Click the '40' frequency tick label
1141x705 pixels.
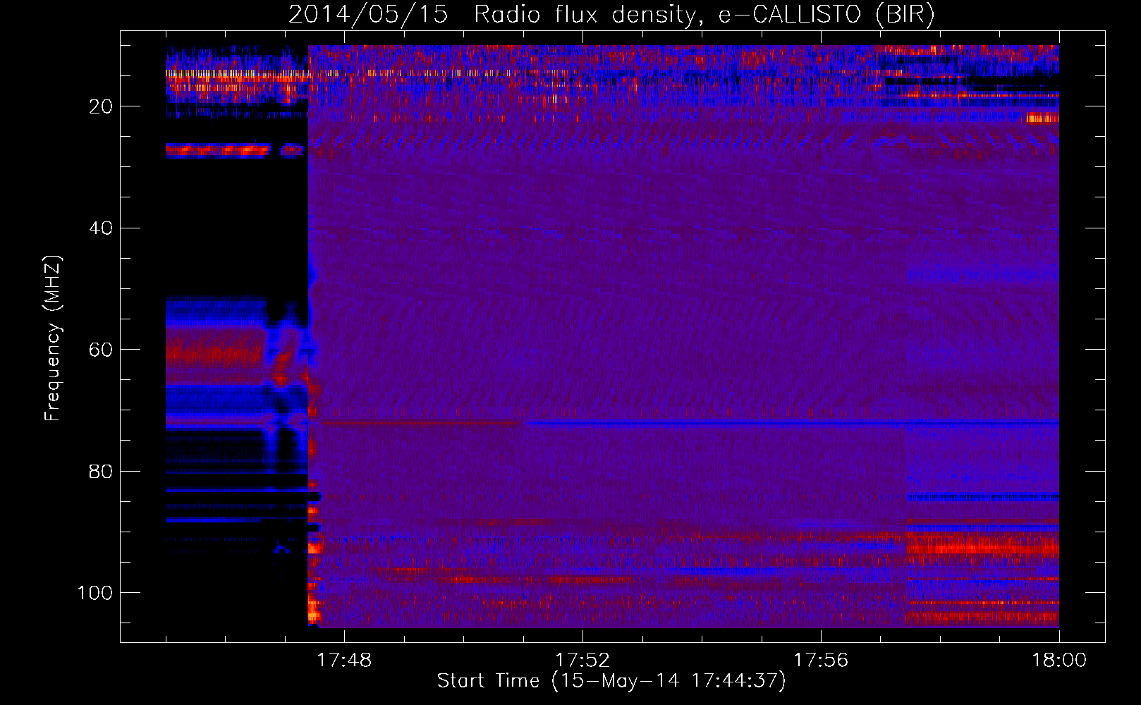(x=101, y=228)
